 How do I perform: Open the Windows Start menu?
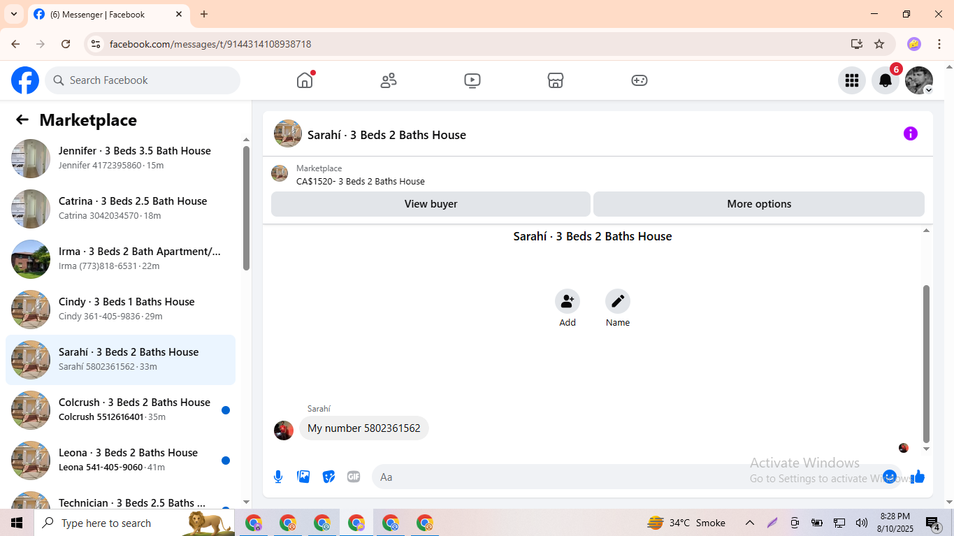tap(17, 523)
